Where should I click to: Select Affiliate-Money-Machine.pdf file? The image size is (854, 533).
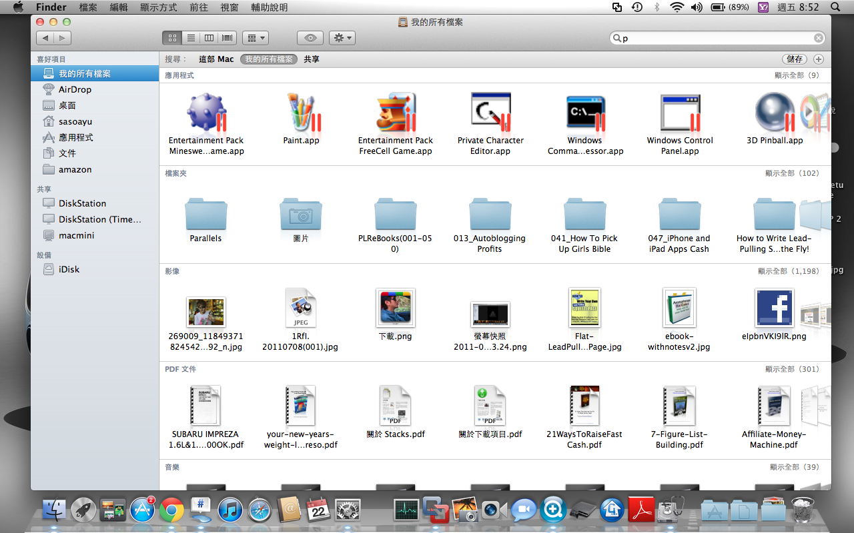tap(775, 406)
